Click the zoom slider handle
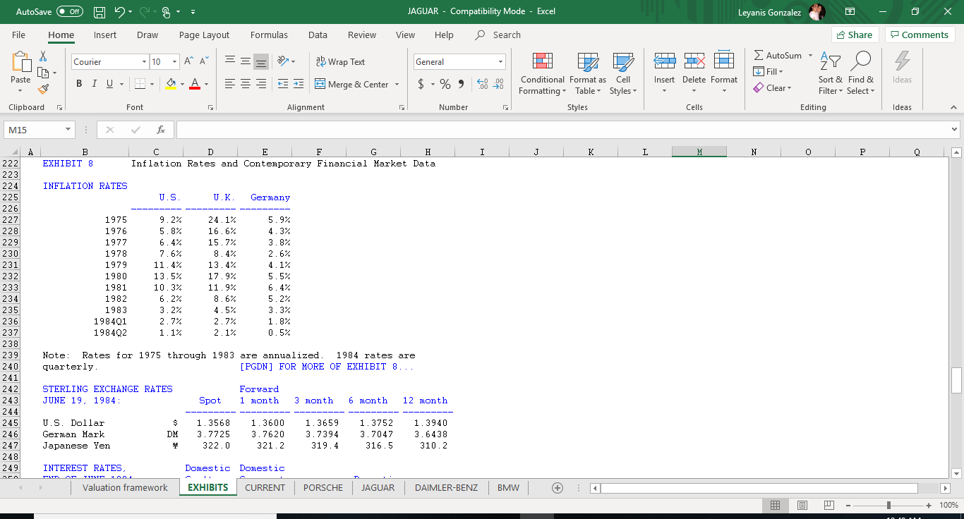 coord(888,505)
